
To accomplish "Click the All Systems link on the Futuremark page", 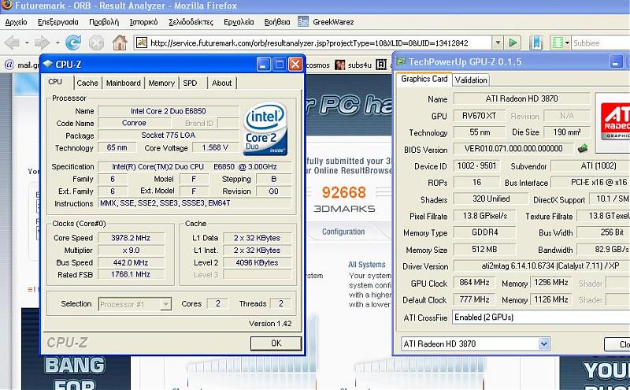I will [366, 265].
